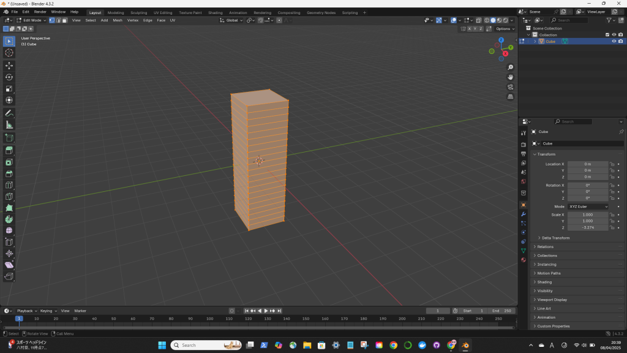
Task: Select the Measure tool
Action: click(9, 125)
